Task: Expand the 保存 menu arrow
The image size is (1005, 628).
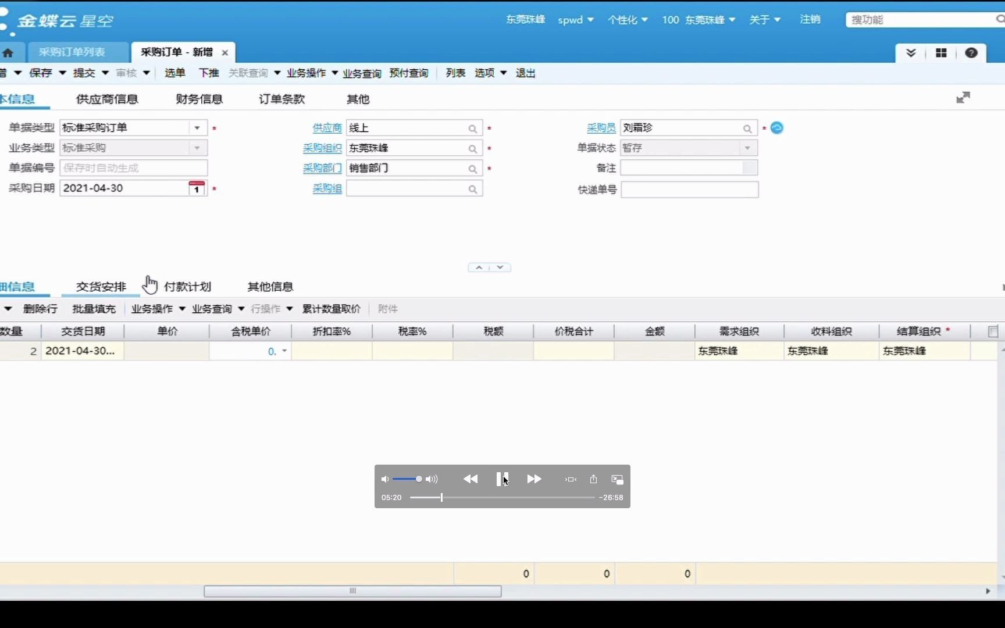Action: click(62, 73)
